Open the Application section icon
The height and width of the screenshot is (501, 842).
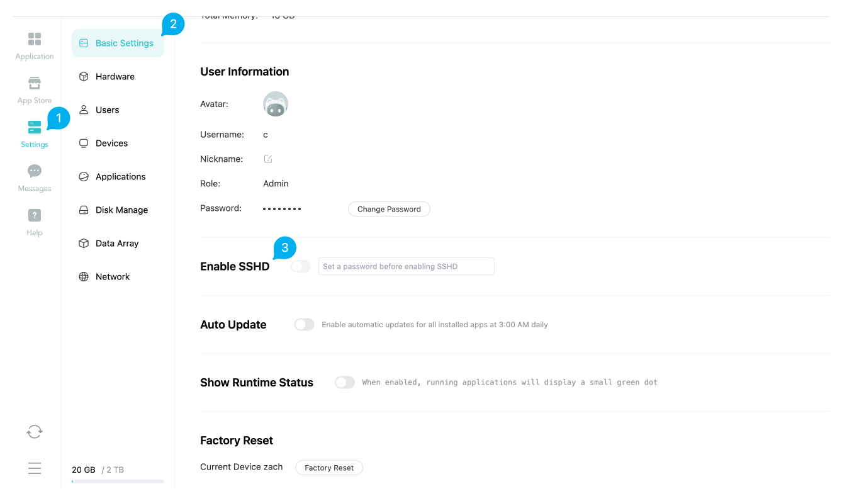tap(35, 40)
